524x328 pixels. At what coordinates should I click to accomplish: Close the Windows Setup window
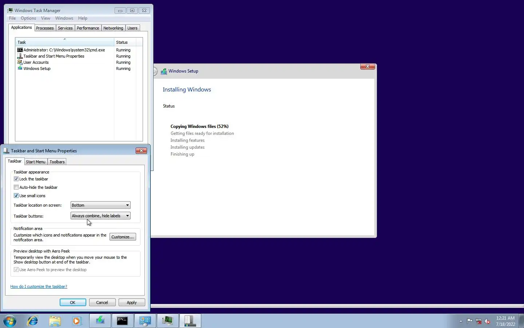[368, 66]
